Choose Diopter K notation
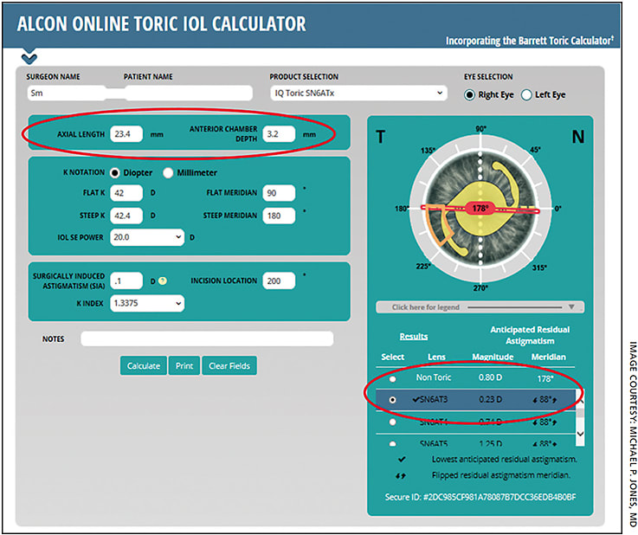The width and height of the screenshot is (638, 535). coord(115,173)
